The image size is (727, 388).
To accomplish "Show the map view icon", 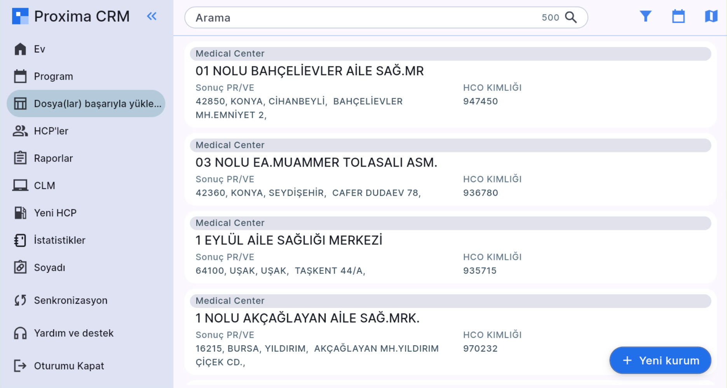I will [711, 16].
